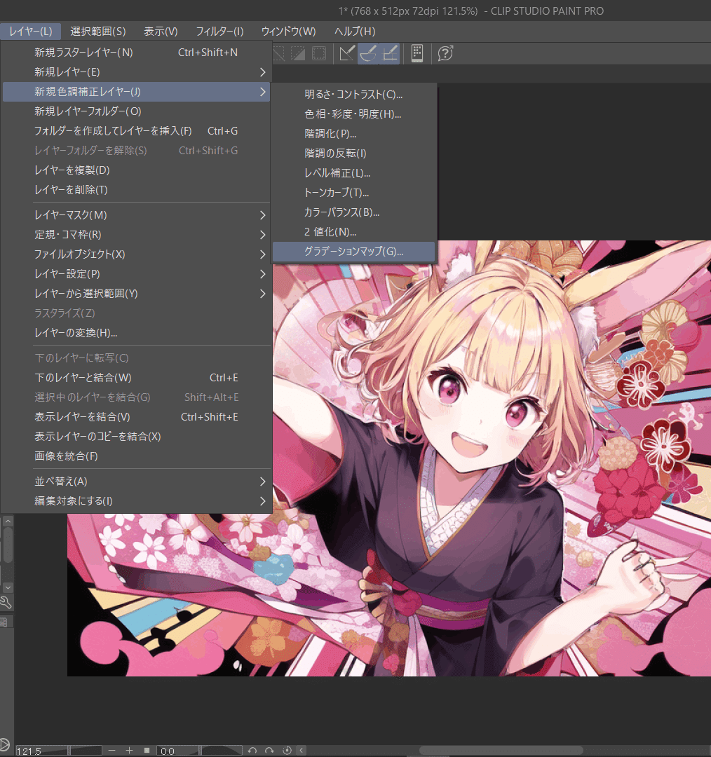This screenshot has height=757, width=711.
Task: Open the 表示(V) menu
Action: click(x=161, y=32)
